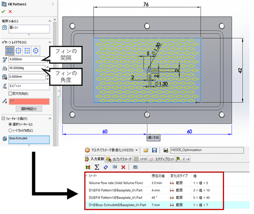The height and width of the screenshot is (214, 254).
Task: Collapse the パターン レイアウト(O) section
Action: [50, 43]
